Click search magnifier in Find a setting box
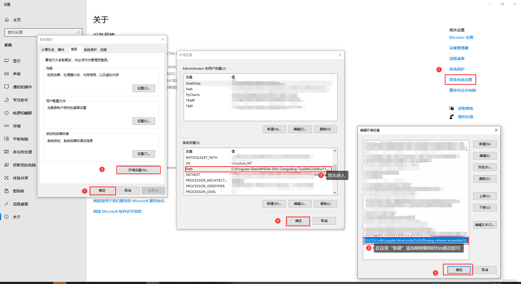 pos(78,32)
